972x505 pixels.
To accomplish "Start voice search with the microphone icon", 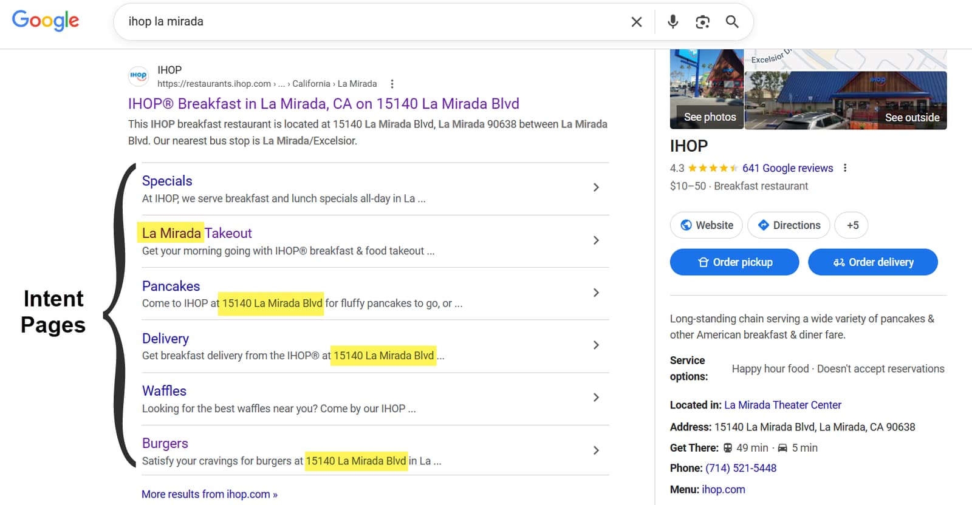I will [673, 22].
